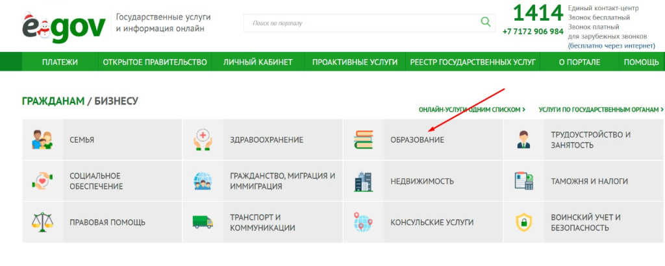This screenshot has width=665, height=266.
Task: Open Открытое правительство menu item
Action: (155, 62)
